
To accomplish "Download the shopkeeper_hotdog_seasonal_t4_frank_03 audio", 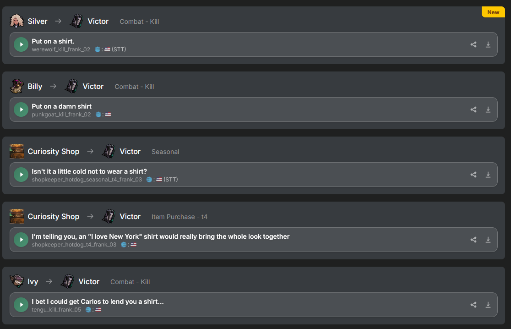I will click(x=488, y=175).
